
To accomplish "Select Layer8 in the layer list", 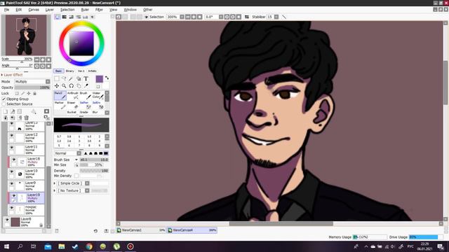I will click(x=24, y=222).
